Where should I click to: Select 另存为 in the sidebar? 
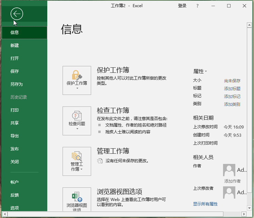pyautogui.click(x=24, y=84)
